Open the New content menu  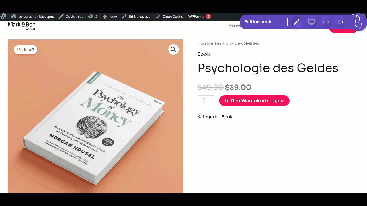(x=110, y=17)
